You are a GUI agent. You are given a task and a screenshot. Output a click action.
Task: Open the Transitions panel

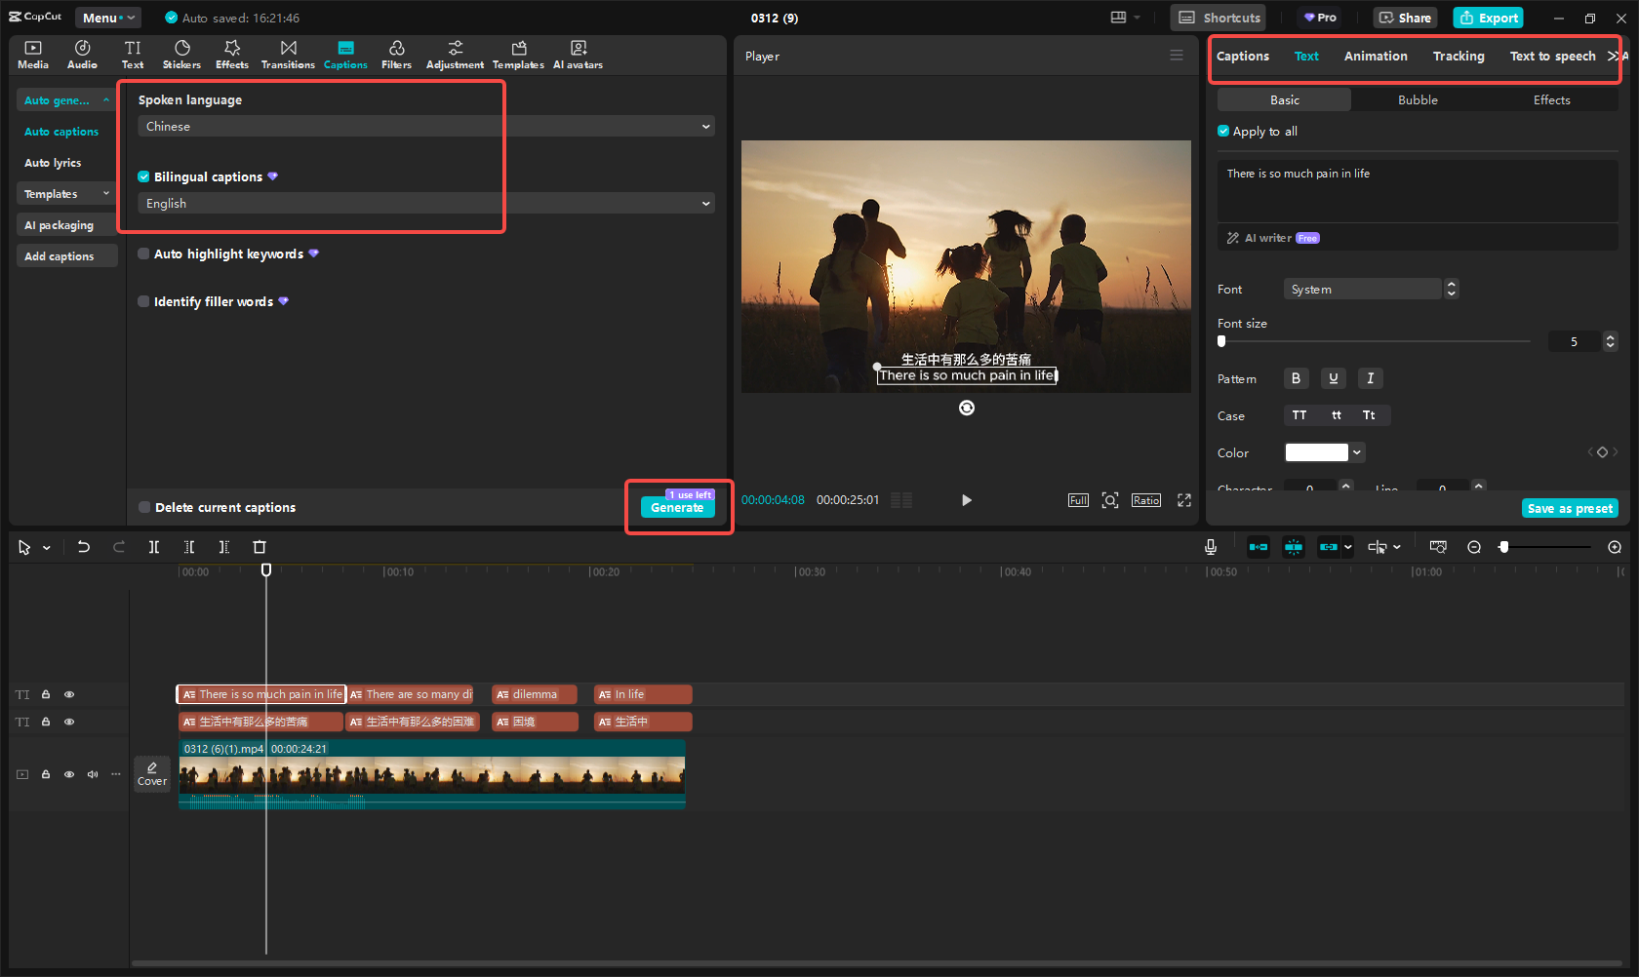click(x=288, y=55)
